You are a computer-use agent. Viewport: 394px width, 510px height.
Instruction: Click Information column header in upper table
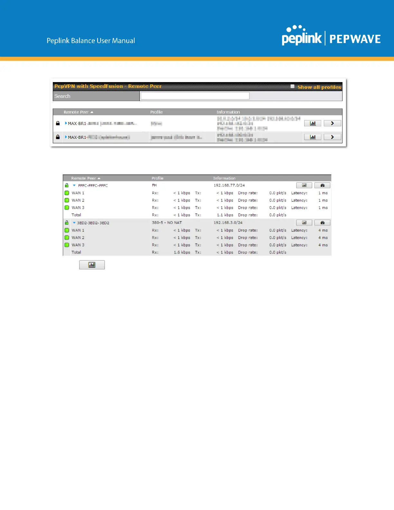coord(228,112)
